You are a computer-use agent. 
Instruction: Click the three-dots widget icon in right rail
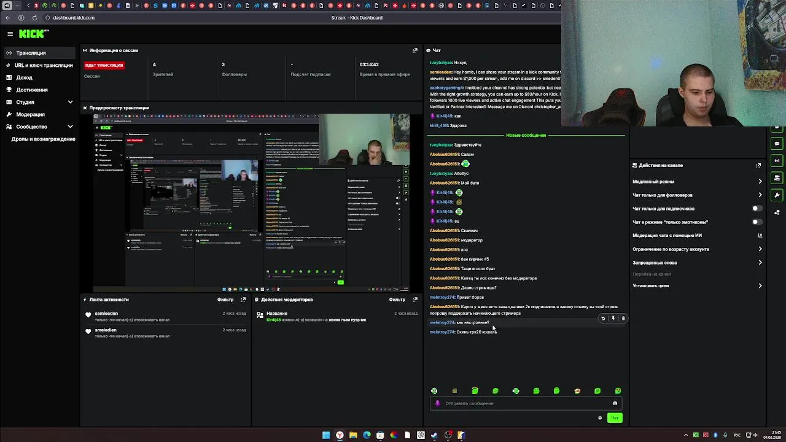click(x=777, y=212)
